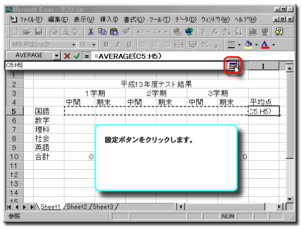The image size is (302, 229).
Task: Click the Office Assistant help icon
Action: click(279, 32)
